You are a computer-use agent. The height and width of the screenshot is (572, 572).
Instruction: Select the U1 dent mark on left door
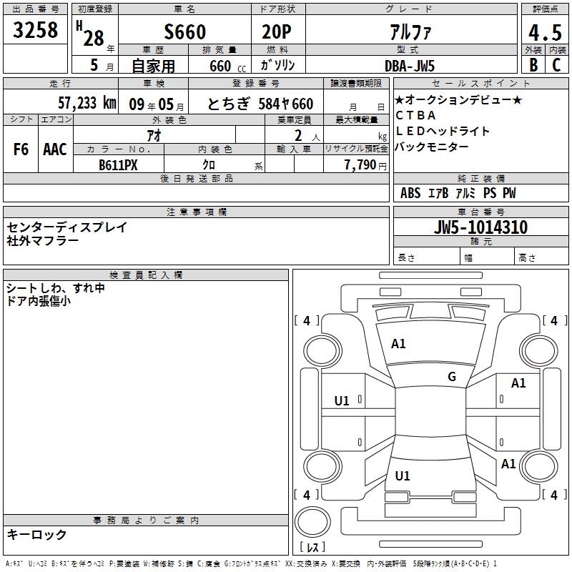[342, 401]
